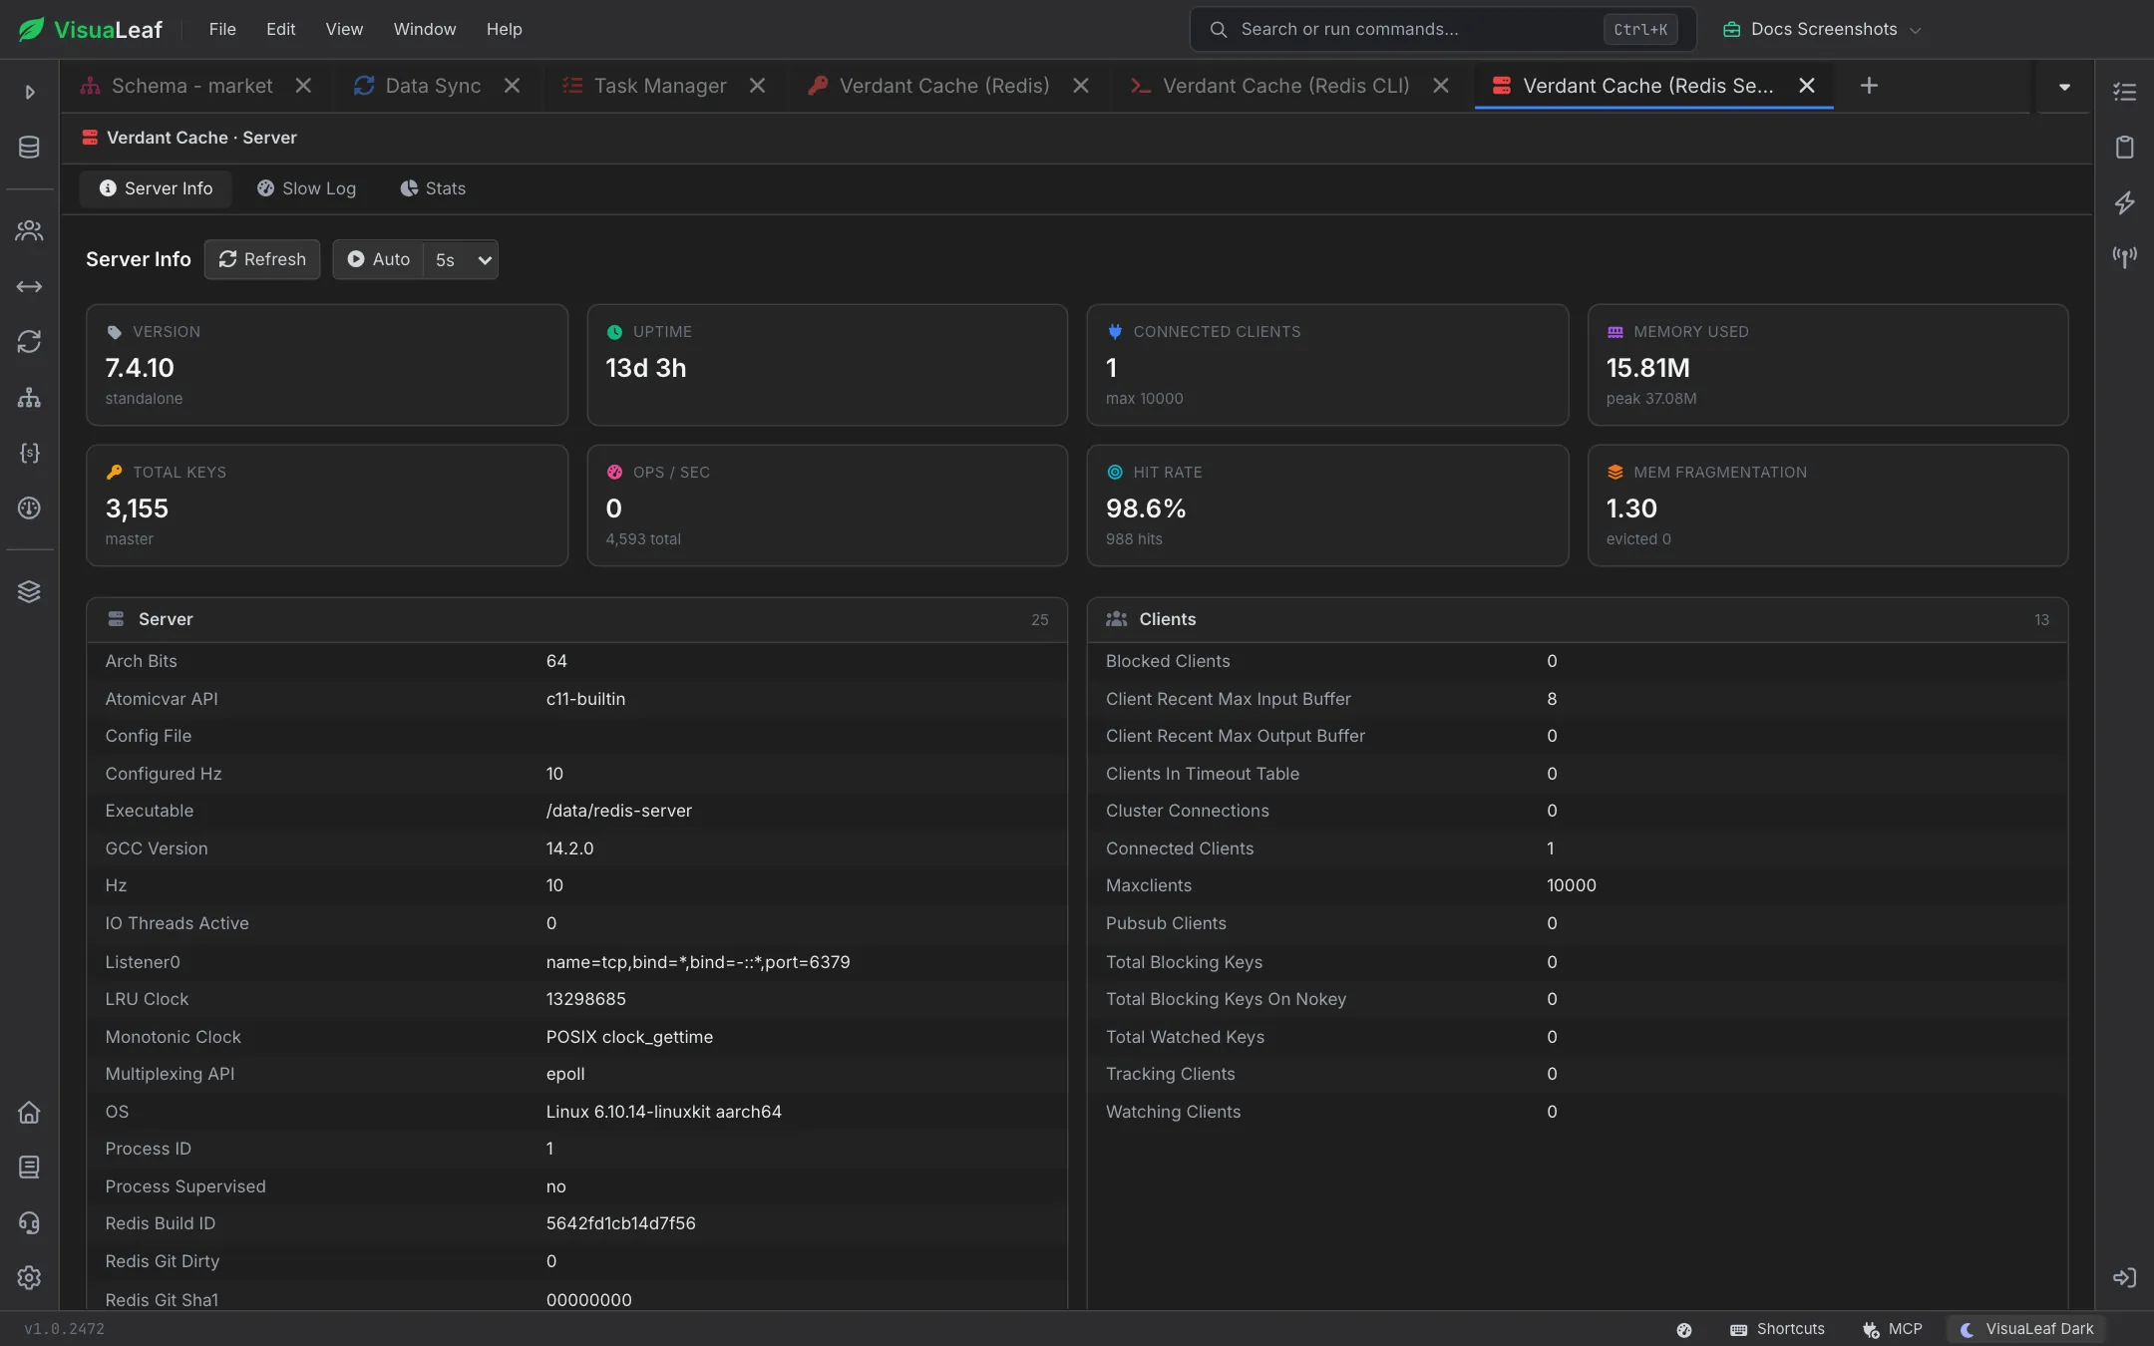Click the broadcast antenna icon in right panel
Screen dimensions: 2154x1346
(2124, 257)
